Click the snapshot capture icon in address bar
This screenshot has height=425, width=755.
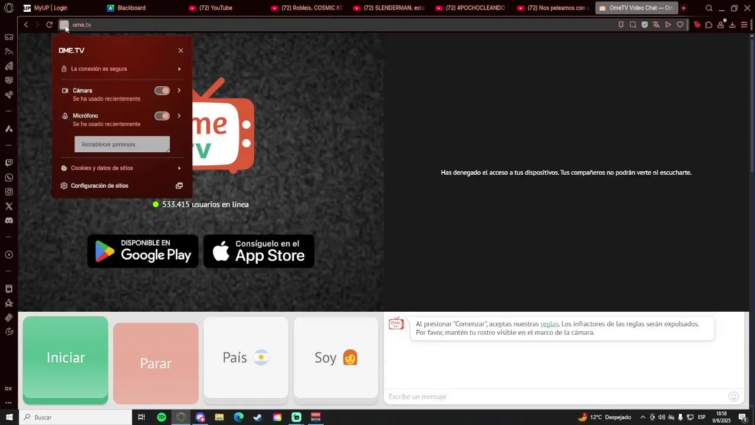point(632,25)
